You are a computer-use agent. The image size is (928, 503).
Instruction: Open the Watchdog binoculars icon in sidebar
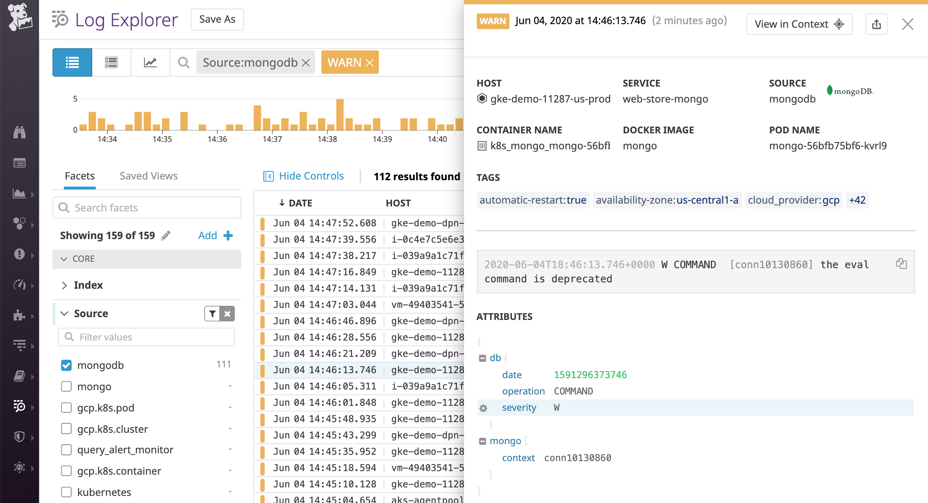20,133
